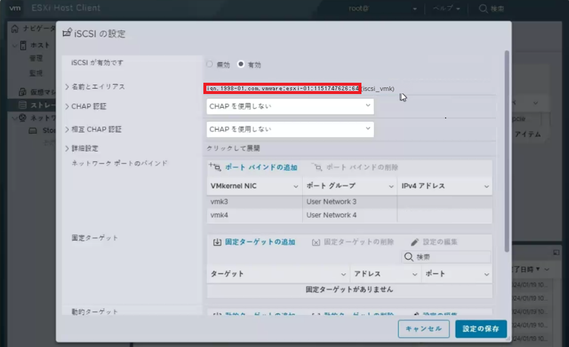Click the 設定の保存 button
This screenshot has width=569, height=347.
coord(481,329)
